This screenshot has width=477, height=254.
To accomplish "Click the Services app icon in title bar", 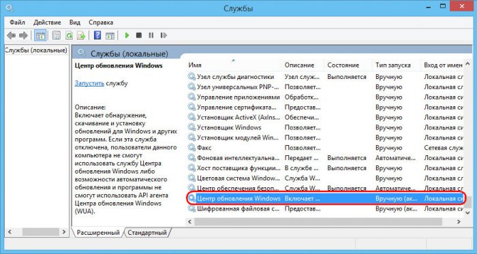I will (10, 7).
